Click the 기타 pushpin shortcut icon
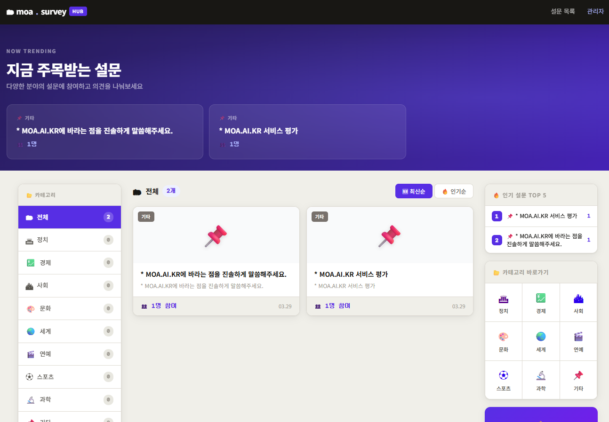The image size is (609, 422). click(x=578, y=375)
